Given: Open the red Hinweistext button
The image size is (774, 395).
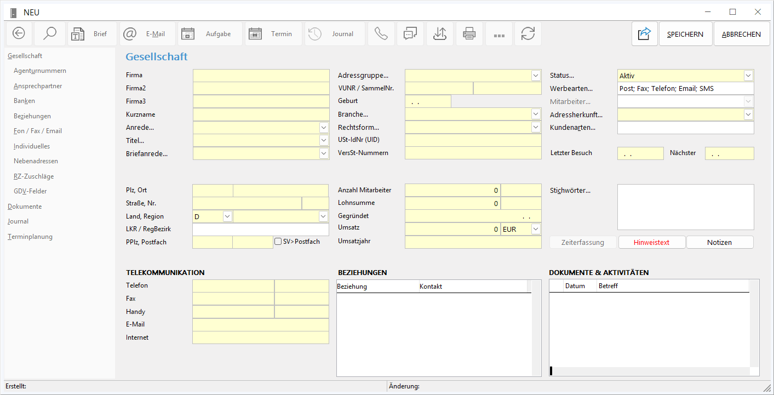Looking at the screenshot, I should [x=651, y=242].
